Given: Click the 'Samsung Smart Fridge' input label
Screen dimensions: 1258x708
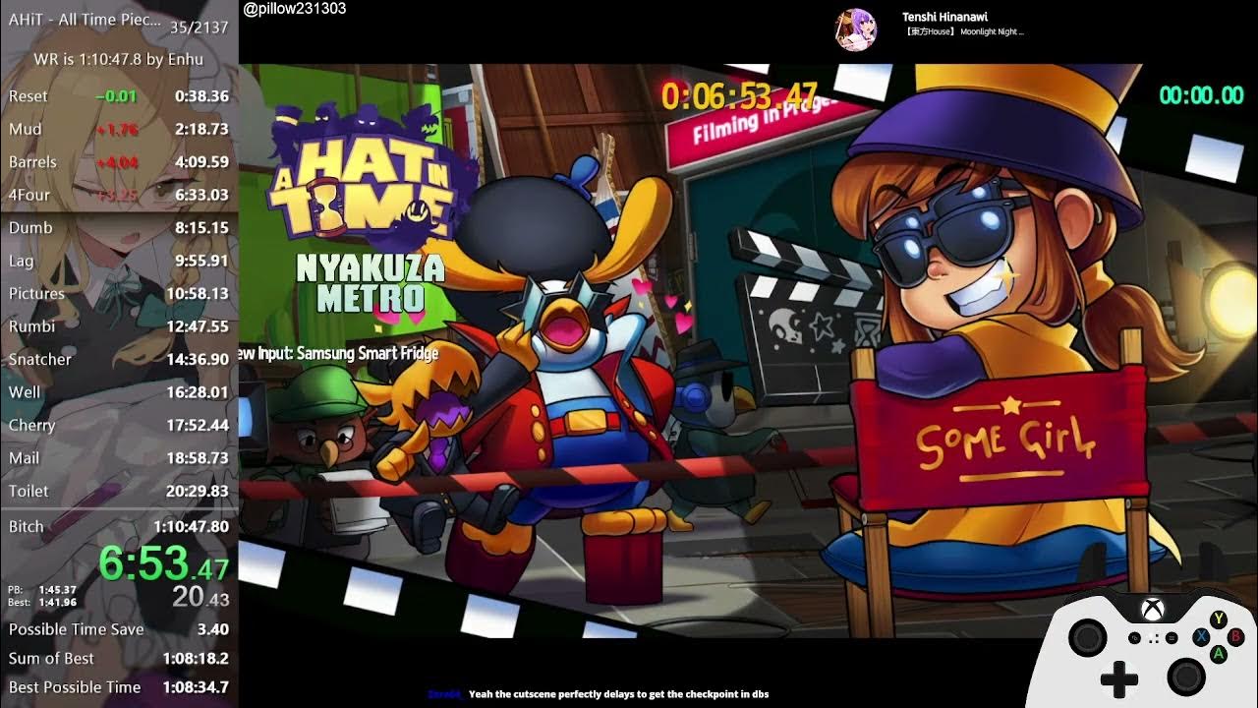Looking at the screenshot, I should (x=370, y=353).
